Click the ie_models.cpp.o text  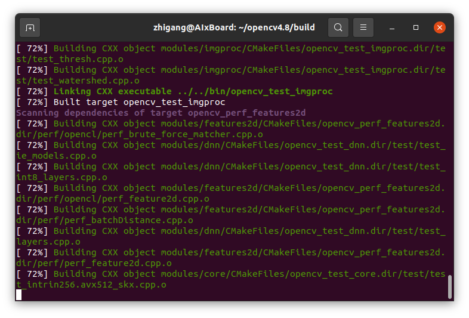pos(57,156)
